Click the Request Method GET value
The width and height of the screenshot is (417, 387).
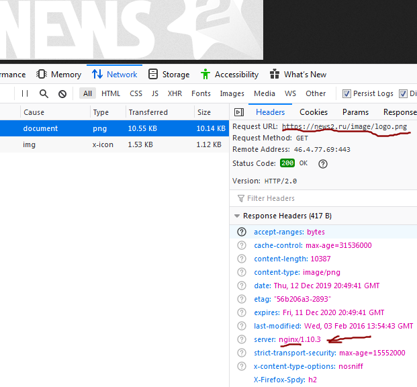point(302,138)
